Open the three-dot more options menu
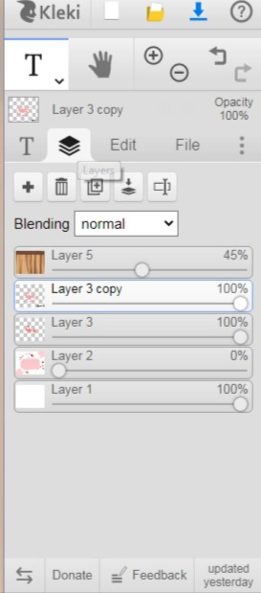 pyautogui.click(x=242, y=145)
